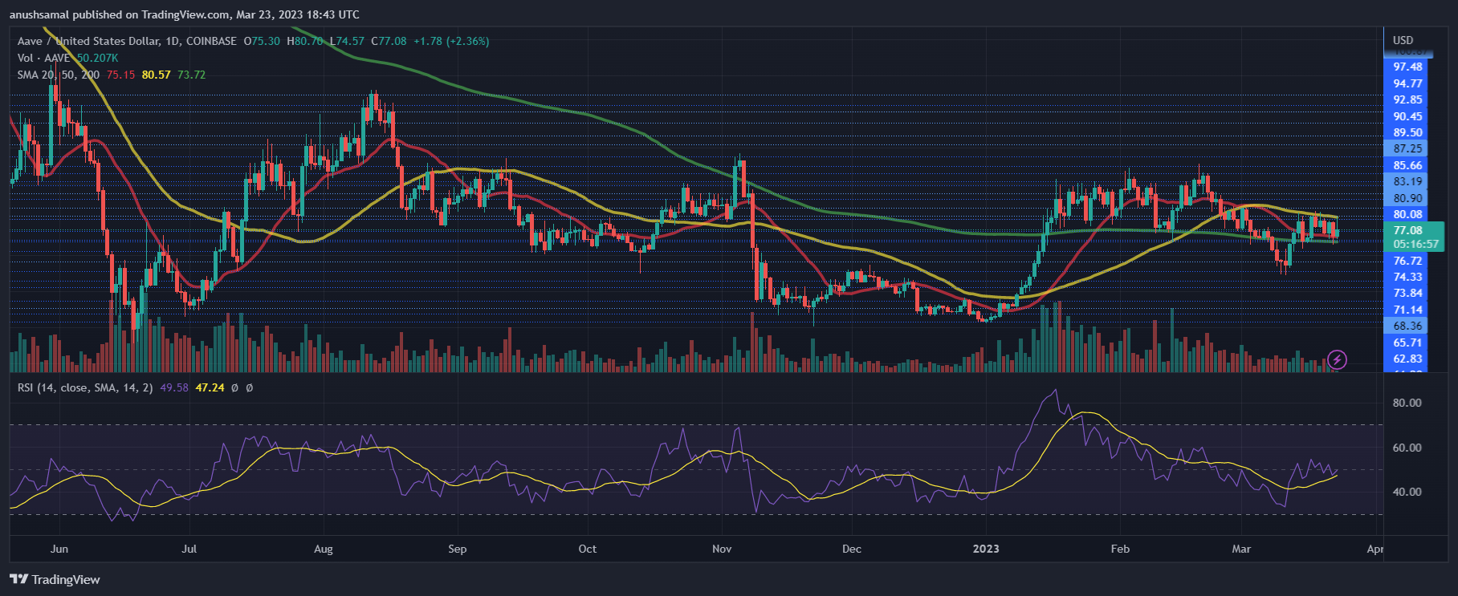Click the RSI 40.00 scale label
Image resolution: width=1458 pixels, height=596 pixels.
(x=1407, y=492)
